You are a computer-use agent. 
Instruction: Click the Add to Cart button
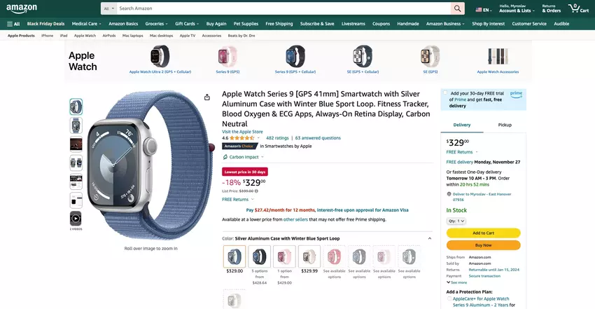483,233
